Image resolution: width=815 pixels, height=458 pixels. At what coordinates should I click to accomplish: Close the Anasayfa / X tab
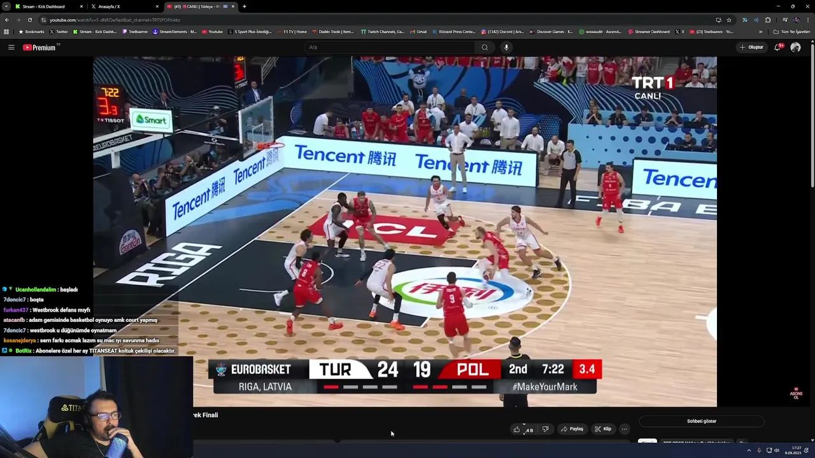tap(157, 6)
